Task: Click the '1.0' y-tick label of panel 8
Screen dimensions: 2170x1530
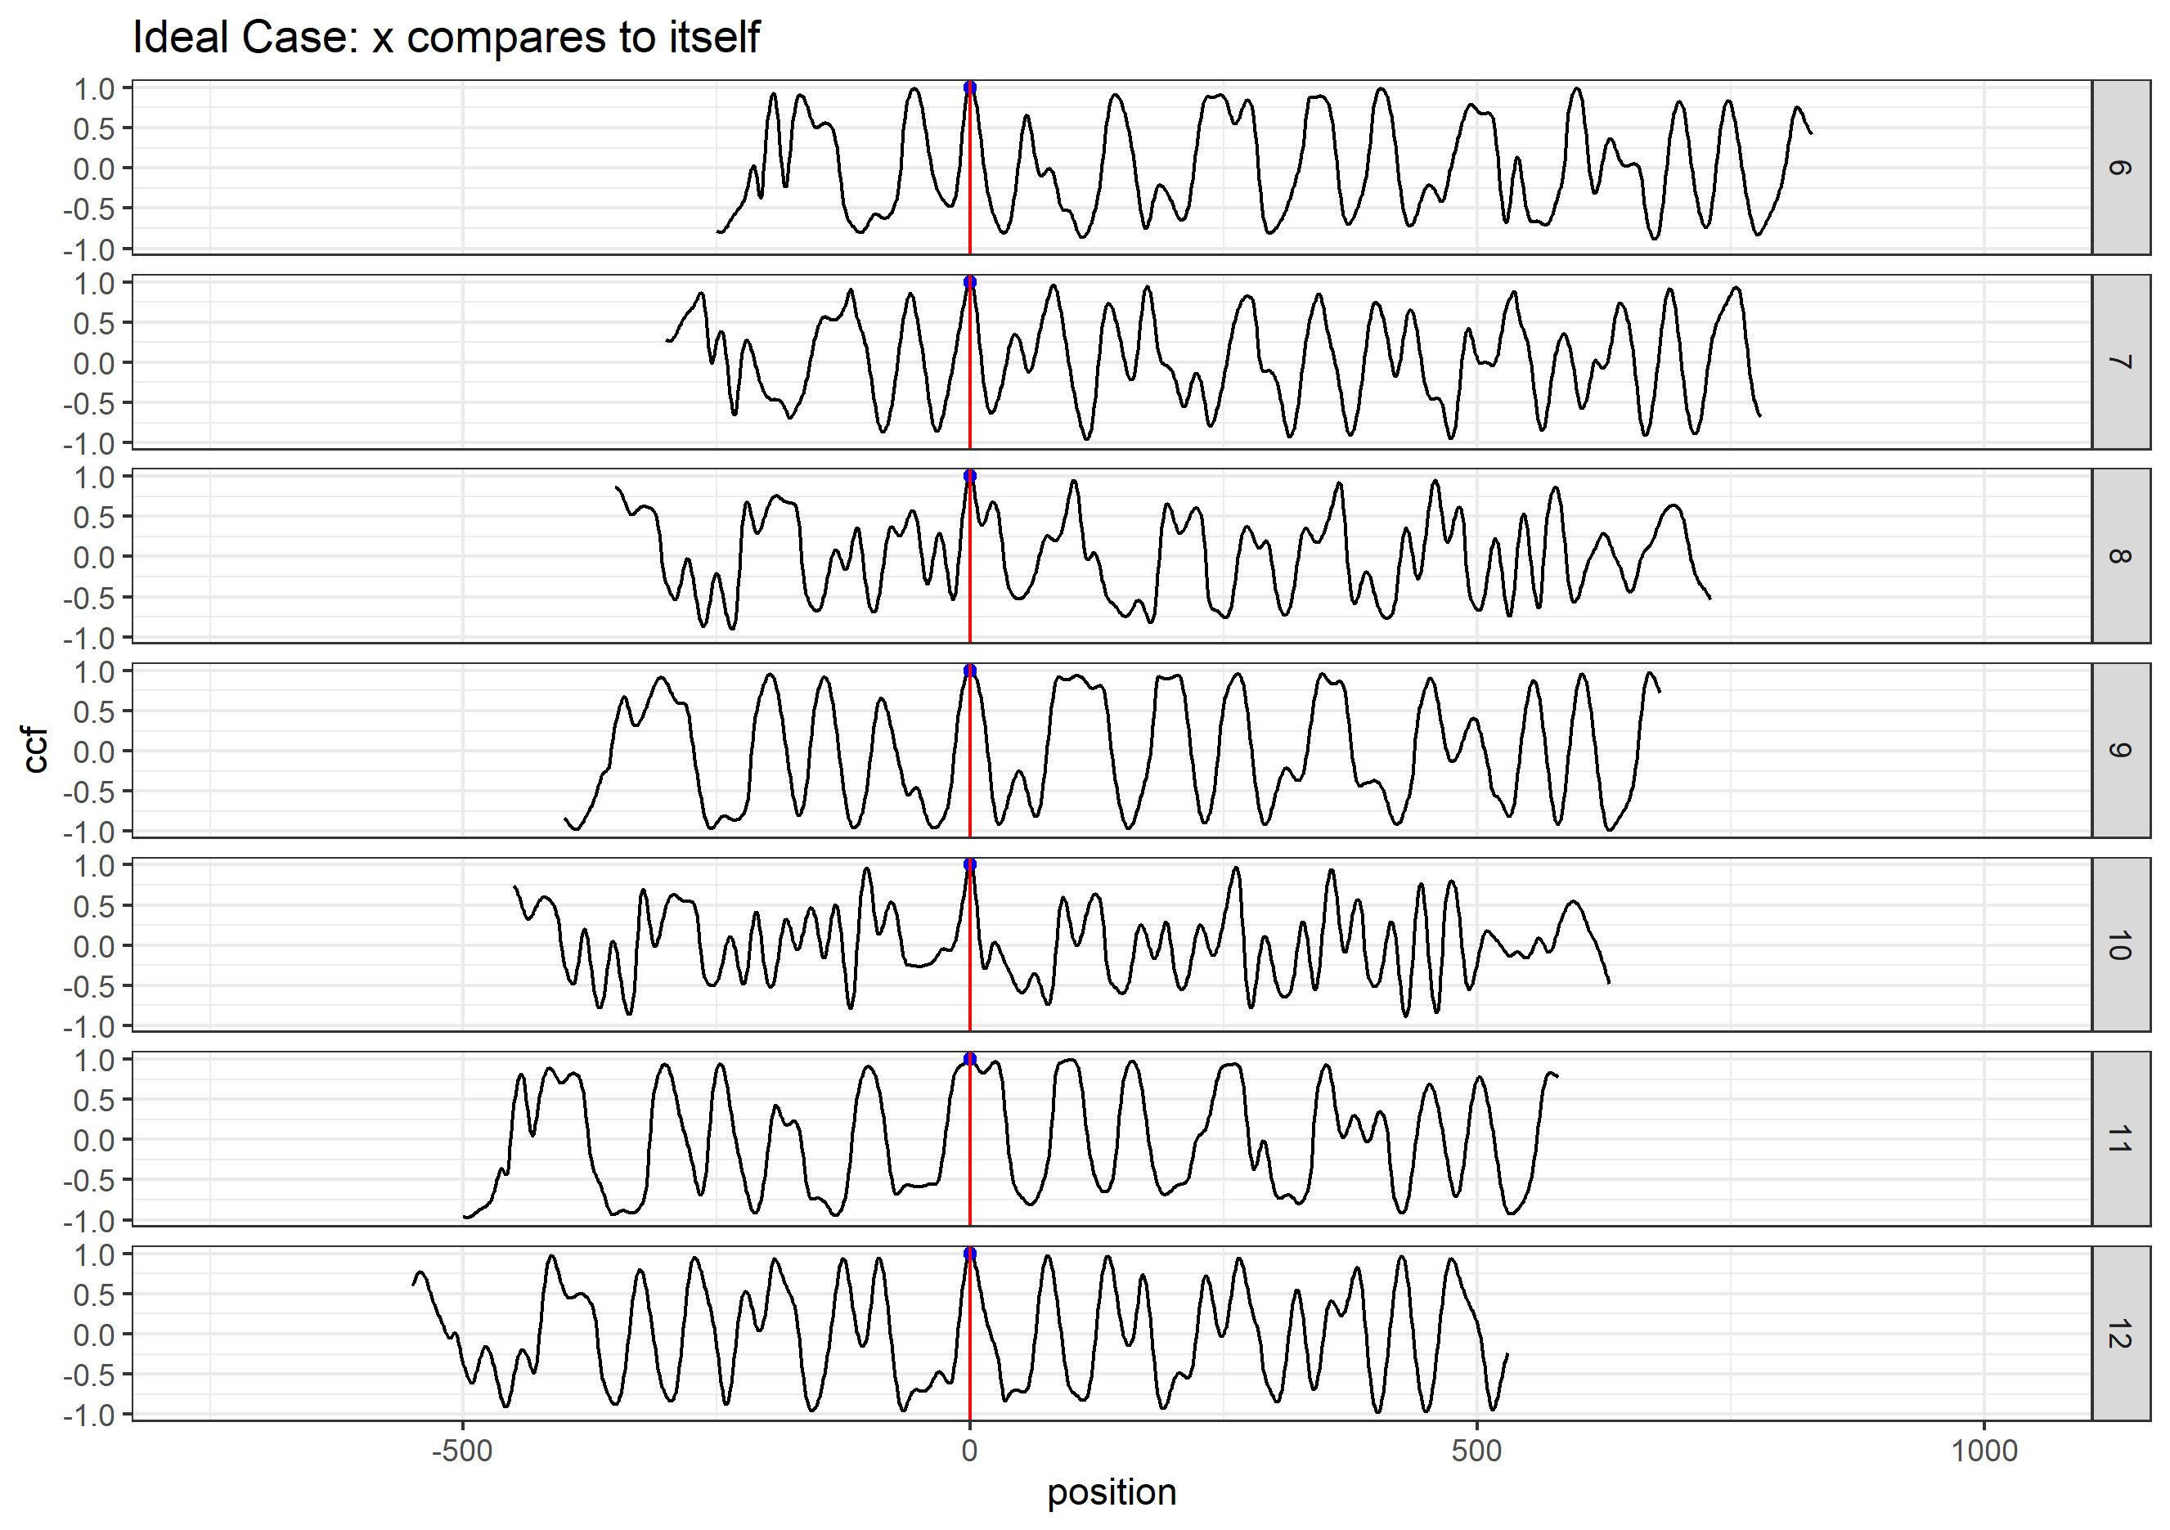Action: point(93,478)
